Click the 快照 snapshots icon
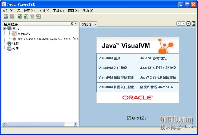This screenshot has height=135, width=198. [x=9, y=49]
